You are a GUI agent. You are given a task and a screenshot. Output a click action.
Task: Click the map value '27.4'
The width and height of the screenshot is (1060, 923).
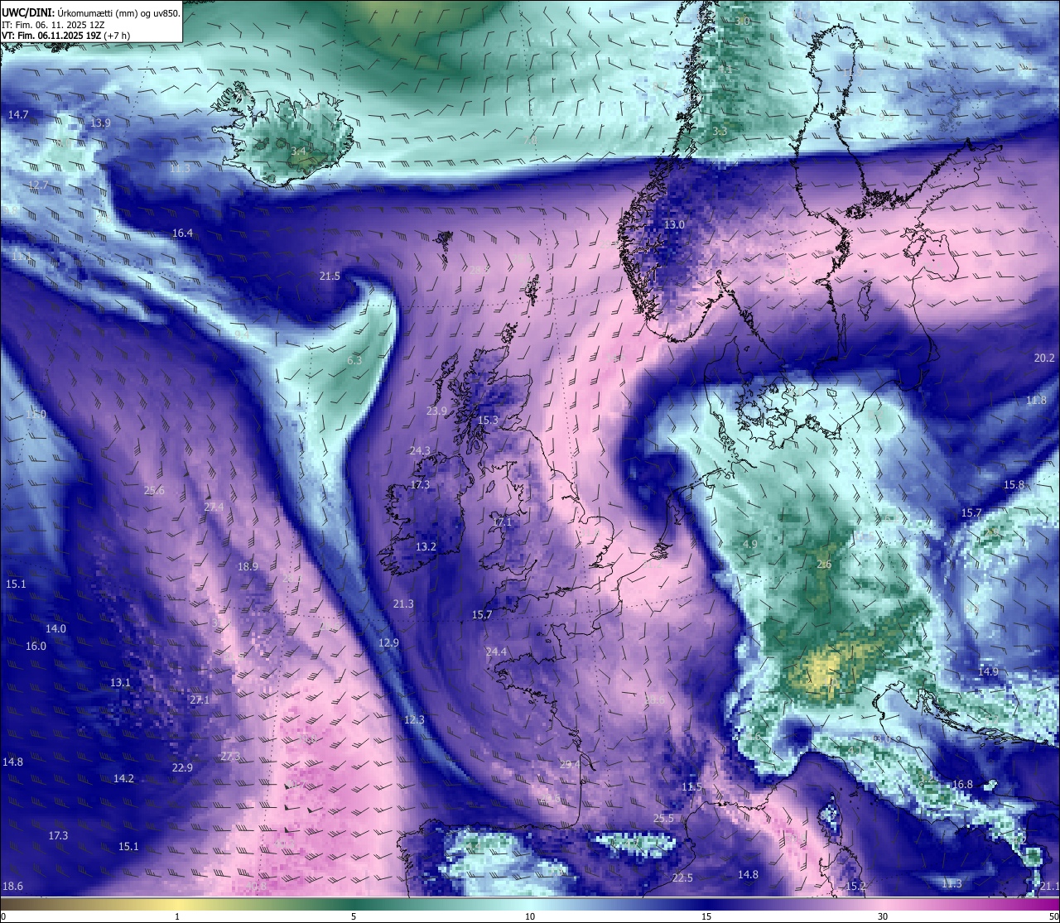(214, 507)
